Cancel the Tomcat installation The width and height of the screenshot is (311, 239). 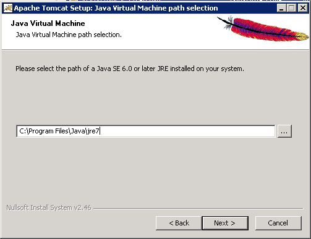[278, 223]
